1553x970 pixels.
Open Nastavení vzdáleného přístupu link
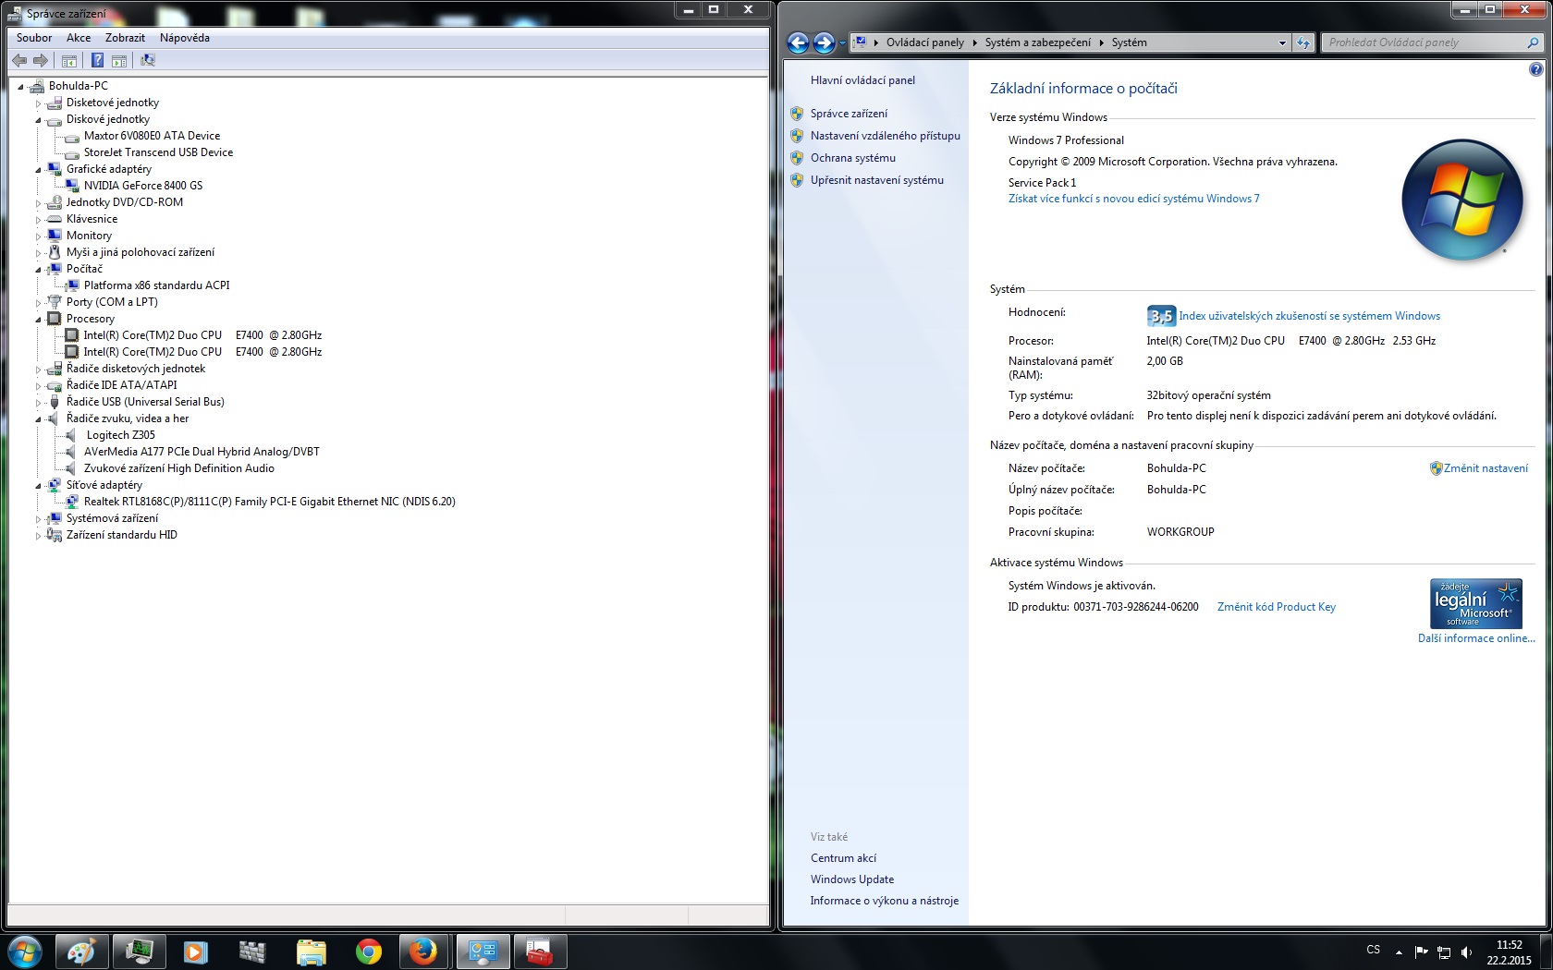[x=886, y=136]
